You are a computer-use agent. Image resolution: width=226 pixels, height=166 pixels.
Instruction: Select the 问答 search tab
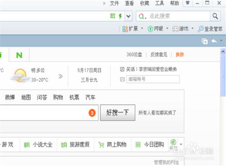(x=42, y=97)
